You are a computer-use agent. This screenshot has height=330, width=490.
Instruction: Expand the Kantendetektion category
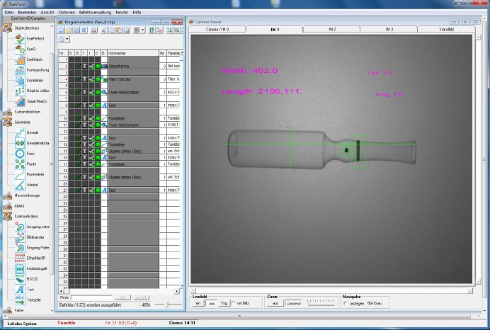(7, 112)
